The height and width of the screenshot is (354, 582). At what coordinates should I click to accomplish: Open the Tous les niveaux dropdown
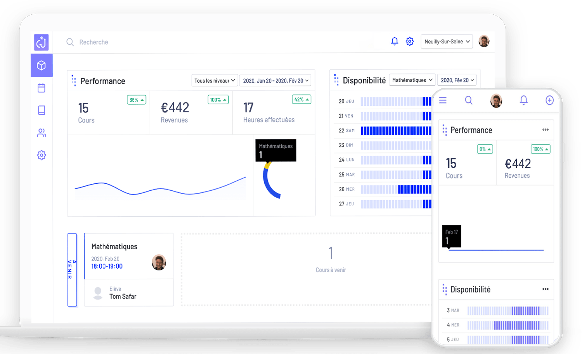point(215,81)
